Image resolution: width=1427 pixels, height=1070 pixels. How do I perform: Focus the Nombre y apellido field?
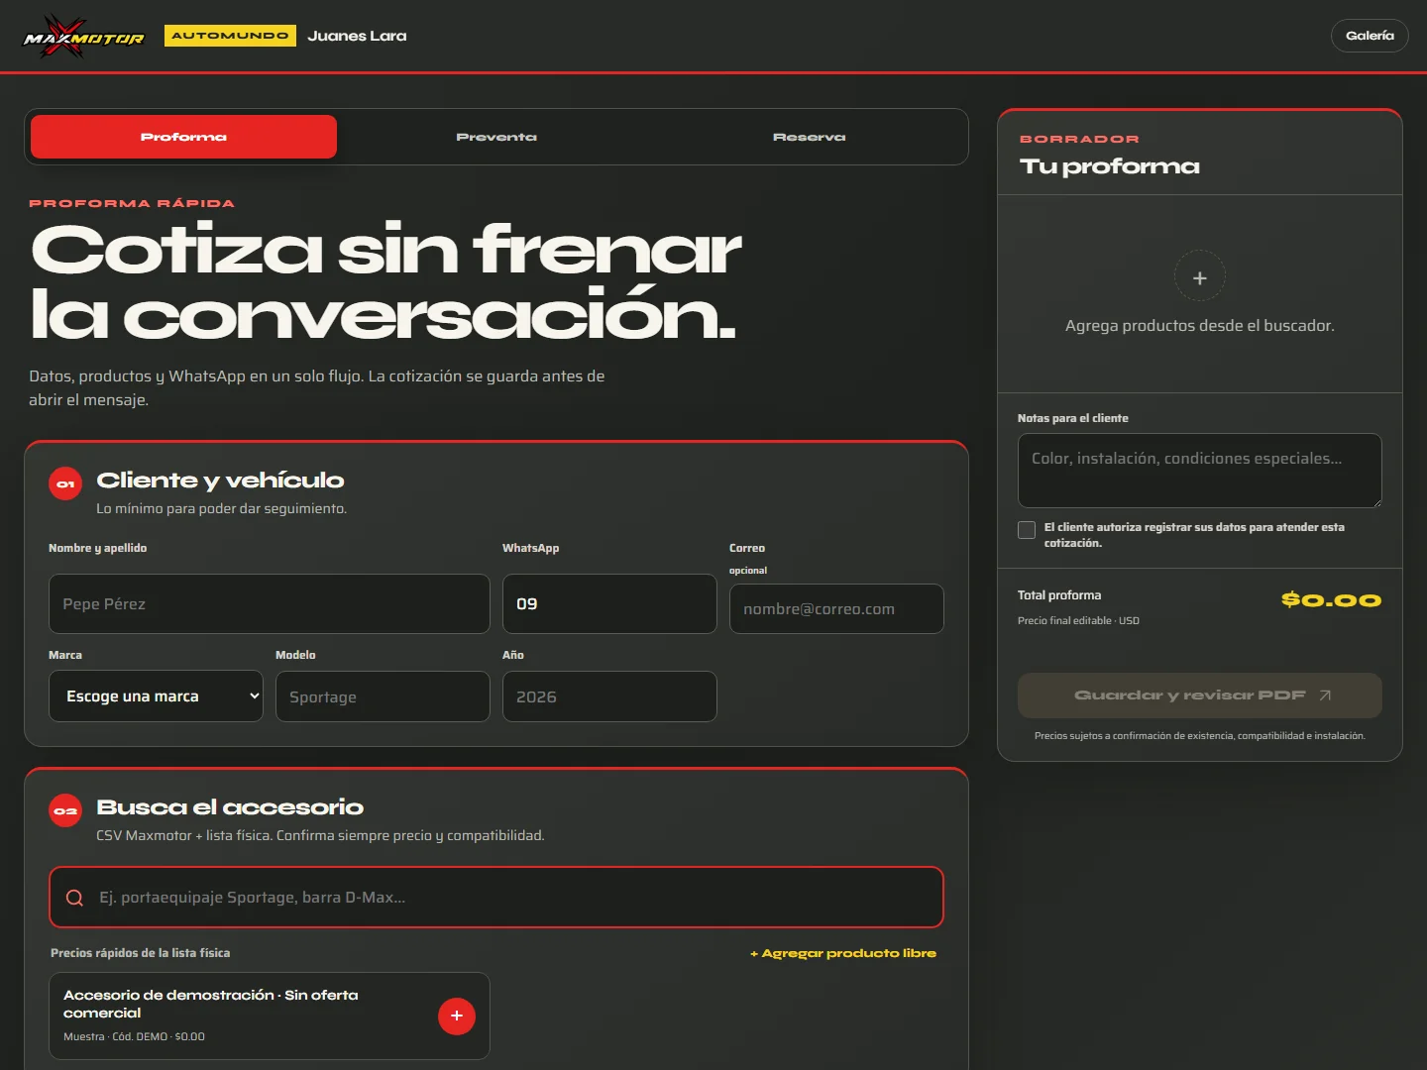[270, 603]
